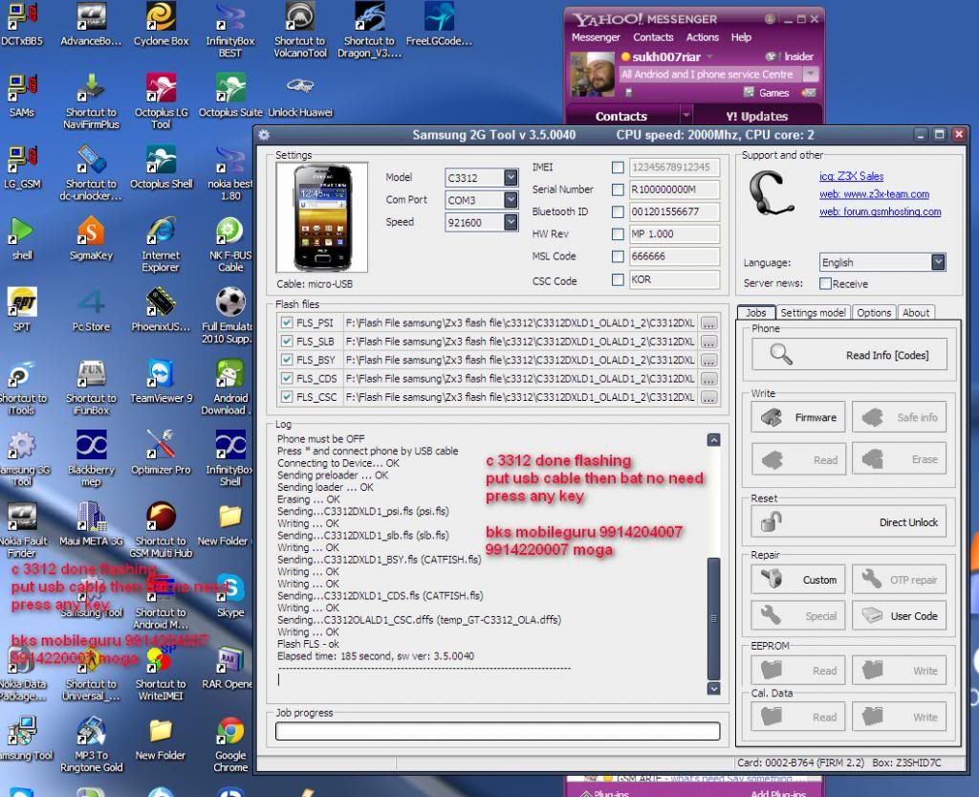Click the gear icon in Samsung Tool title bar

pyautogui.click(x=264, y=135)
